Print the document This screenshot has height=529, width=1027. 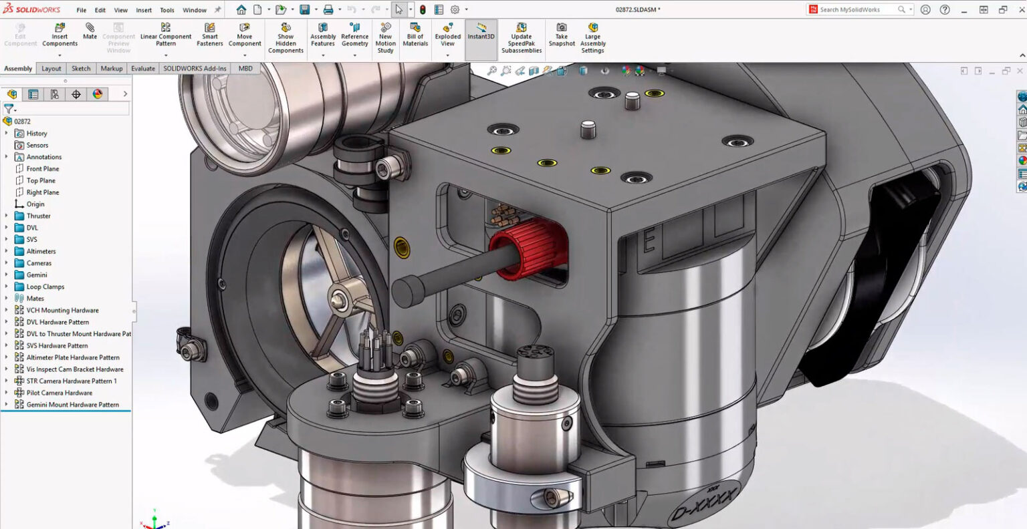pos(328,9)
